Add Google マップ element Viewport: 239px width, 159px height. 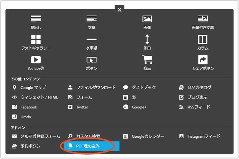29,88
